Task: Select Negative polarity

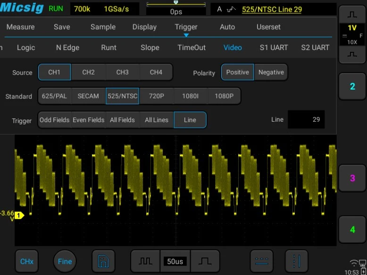Action: tap(271, 72)
